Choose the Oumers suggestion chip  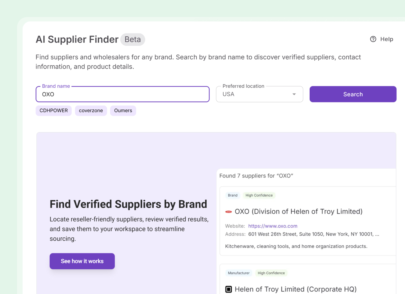point(123,111)
